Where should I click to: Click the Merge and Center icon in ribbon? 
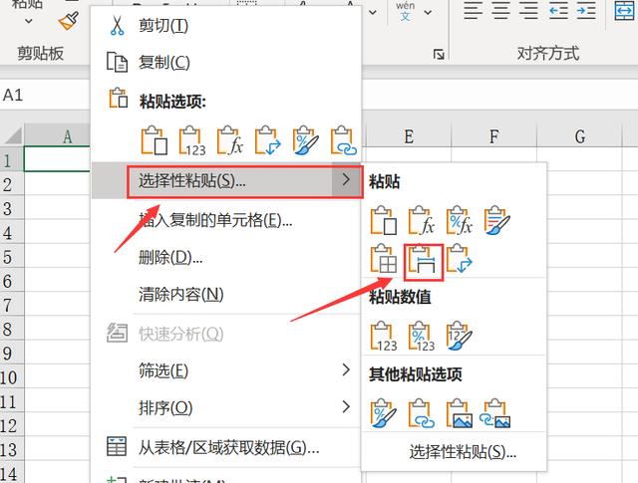tap(625, 11)
